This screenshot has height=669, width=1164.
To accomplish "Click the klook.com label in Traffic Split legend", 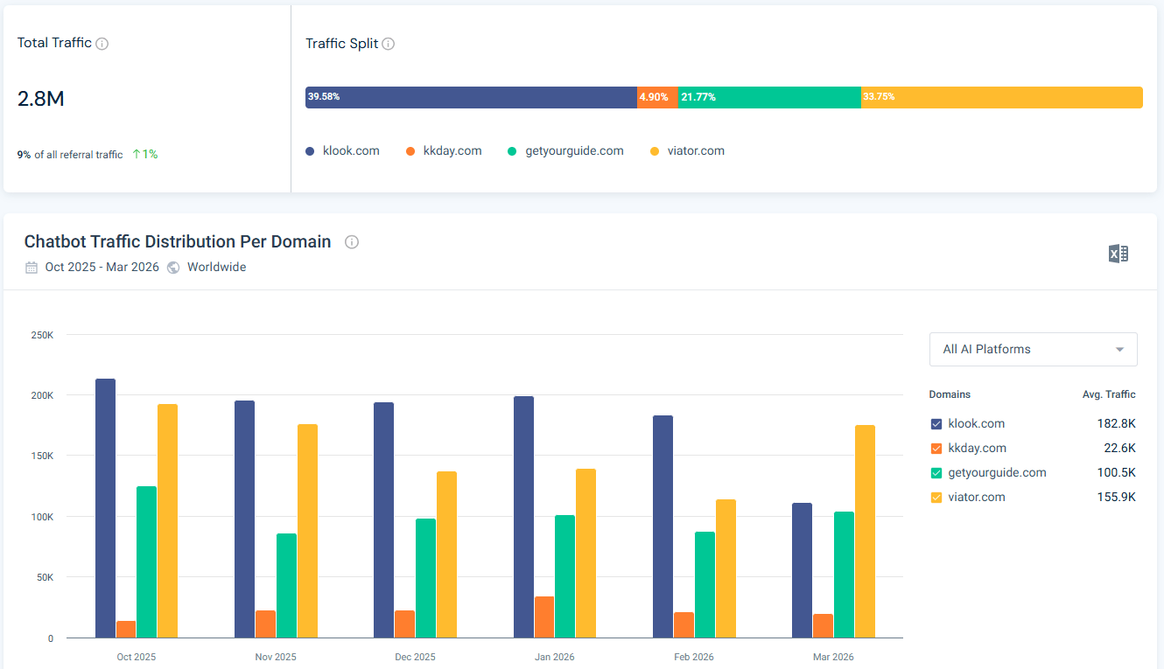I will (x=351, y=151).
